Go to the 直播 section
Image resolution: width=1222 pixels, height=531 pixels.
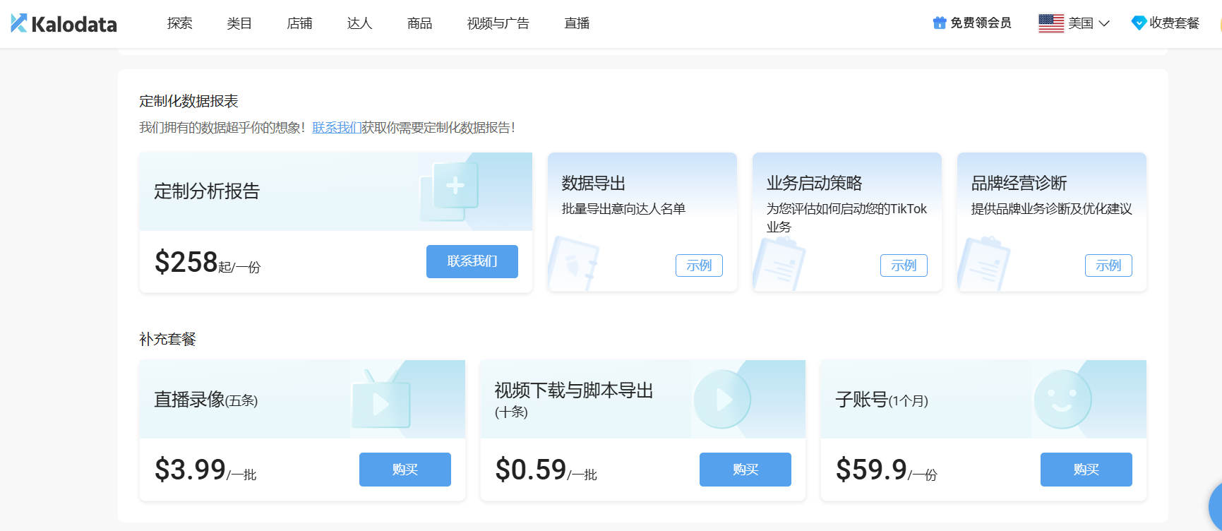point(577,23)
